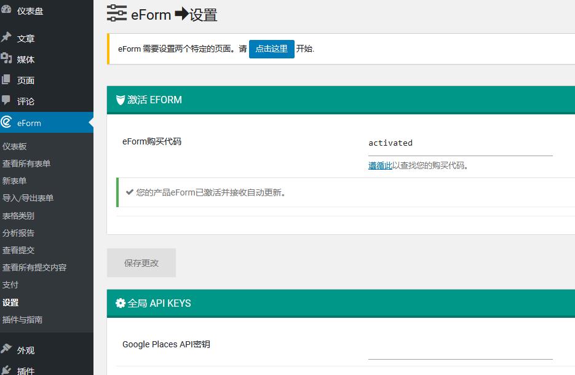Go to eForm 仪表板 submenu
The width and height of the screenshot is (575, 375).
coord(14,146)
